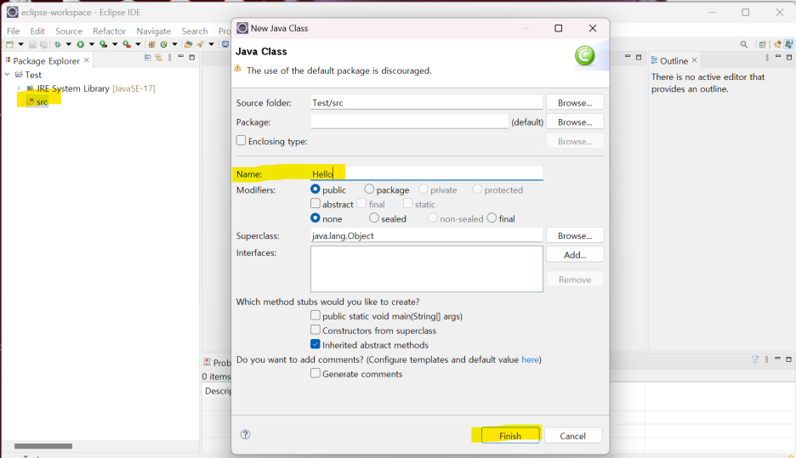Click the Coverage launch toolbar icon

(x=103, y=44)
